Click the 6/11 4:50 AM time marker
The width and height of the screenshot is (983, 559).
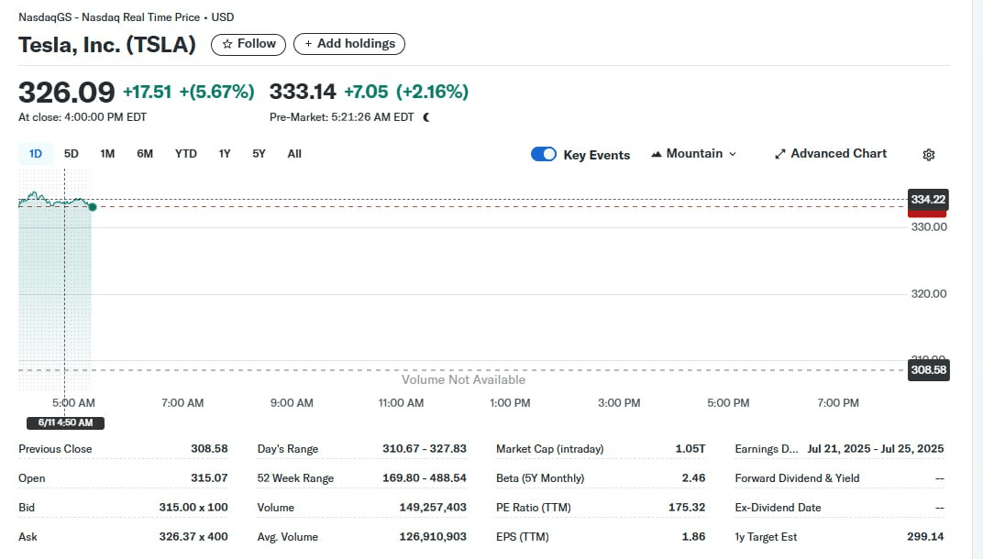coord(65,423)
